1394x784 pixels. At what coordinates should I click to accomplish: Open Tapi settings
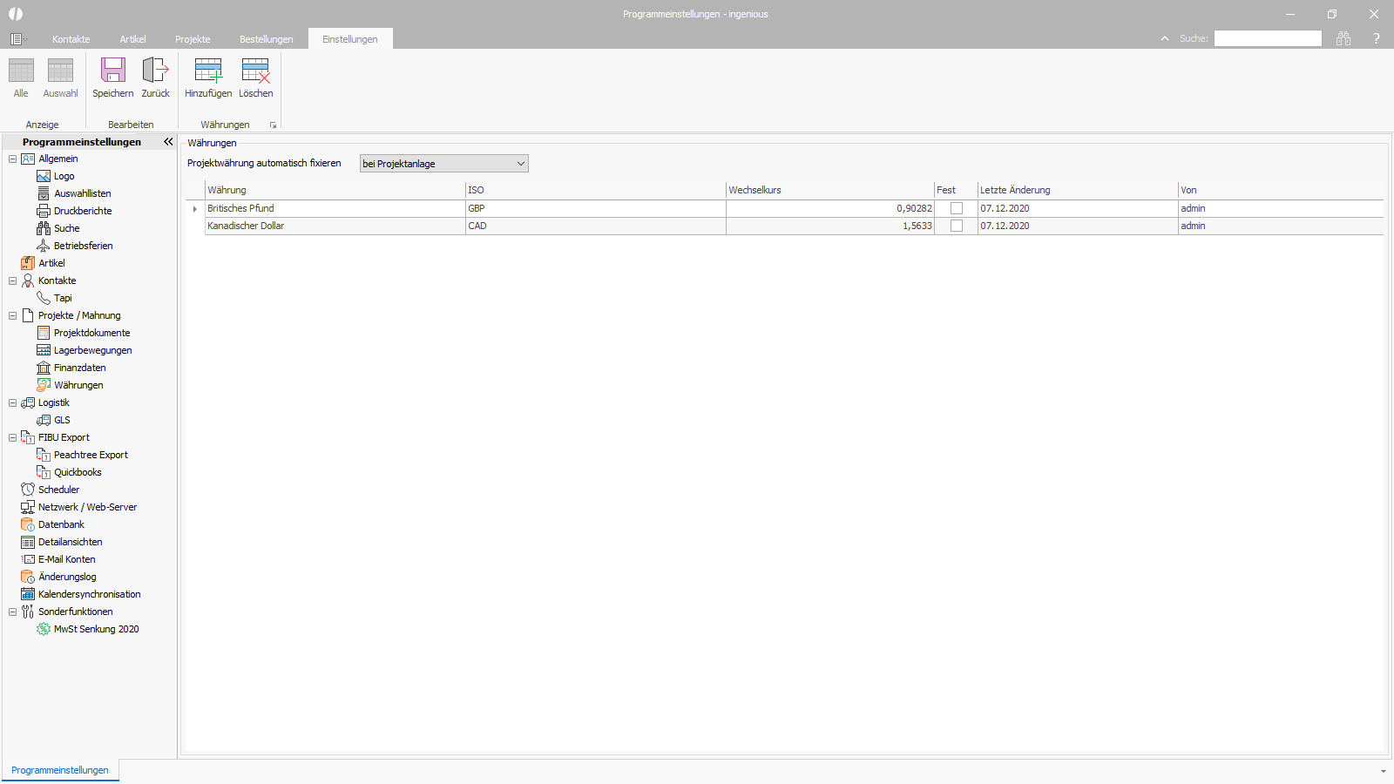click(63, 298)
